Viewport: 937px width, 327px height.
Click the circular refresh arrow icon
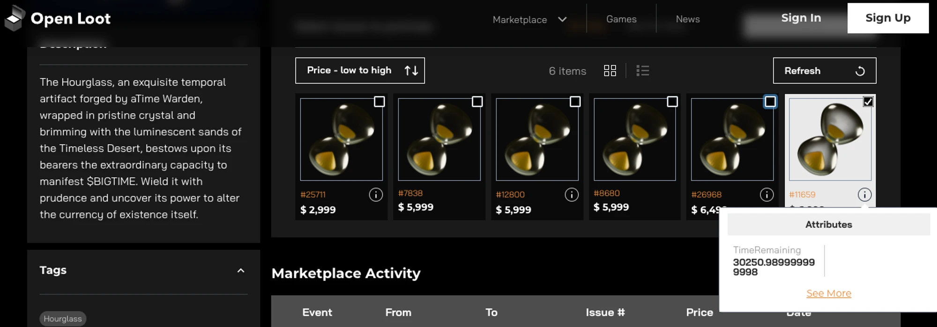860,71
